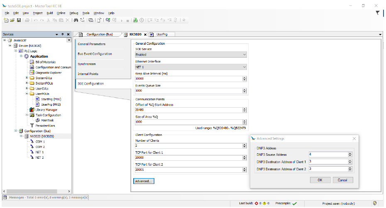
Task: Click the Stop square icon in the toolbar
Action: 127,21
